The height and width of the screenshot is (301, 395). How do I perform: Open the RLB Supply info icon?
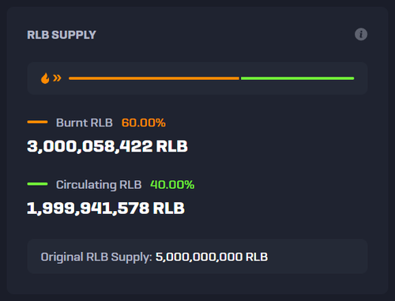click(x=361, y=34)
